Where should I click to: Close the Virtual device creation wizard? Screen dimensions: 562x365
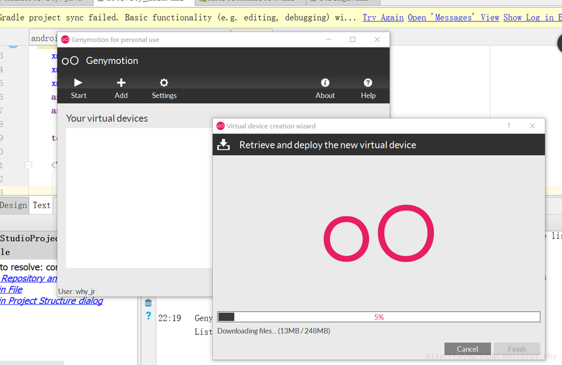[533, 126]
